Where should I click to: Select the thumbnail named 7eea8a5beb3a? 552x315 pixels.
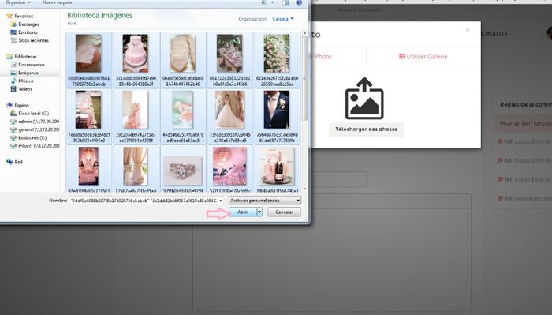pos(88,110)
